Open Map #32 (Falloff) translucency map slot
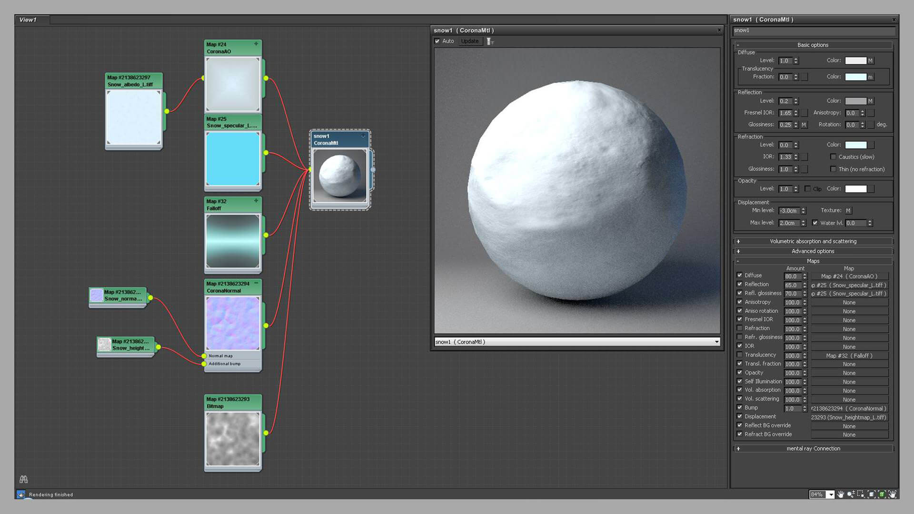The image size is (914, 514). (849, 356)
